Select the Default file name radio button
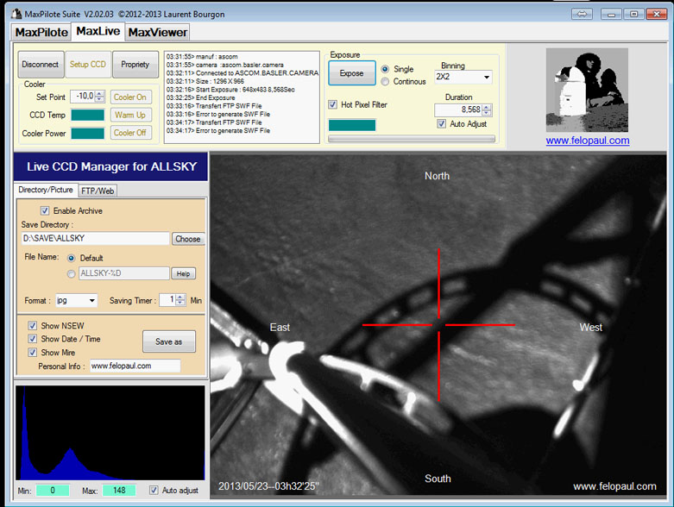The width and height of the screenshot is (674, 507). coord(72,258)
